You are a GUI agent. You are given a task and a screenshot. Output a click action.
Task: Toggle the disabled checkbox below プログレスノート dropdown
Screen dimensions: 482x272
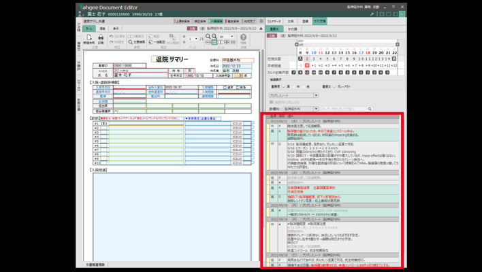[271, 102]
